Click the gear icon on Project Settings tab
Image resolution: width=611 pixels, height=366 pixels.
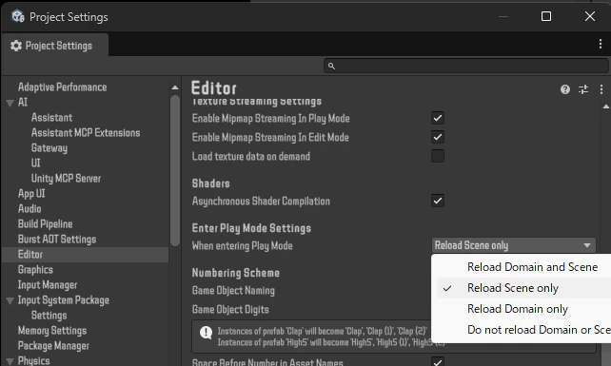[16, 46]
